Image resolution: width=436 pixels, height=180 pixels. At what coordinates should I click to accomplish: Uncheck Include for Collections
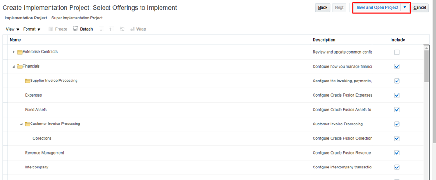tap(397, 138)
